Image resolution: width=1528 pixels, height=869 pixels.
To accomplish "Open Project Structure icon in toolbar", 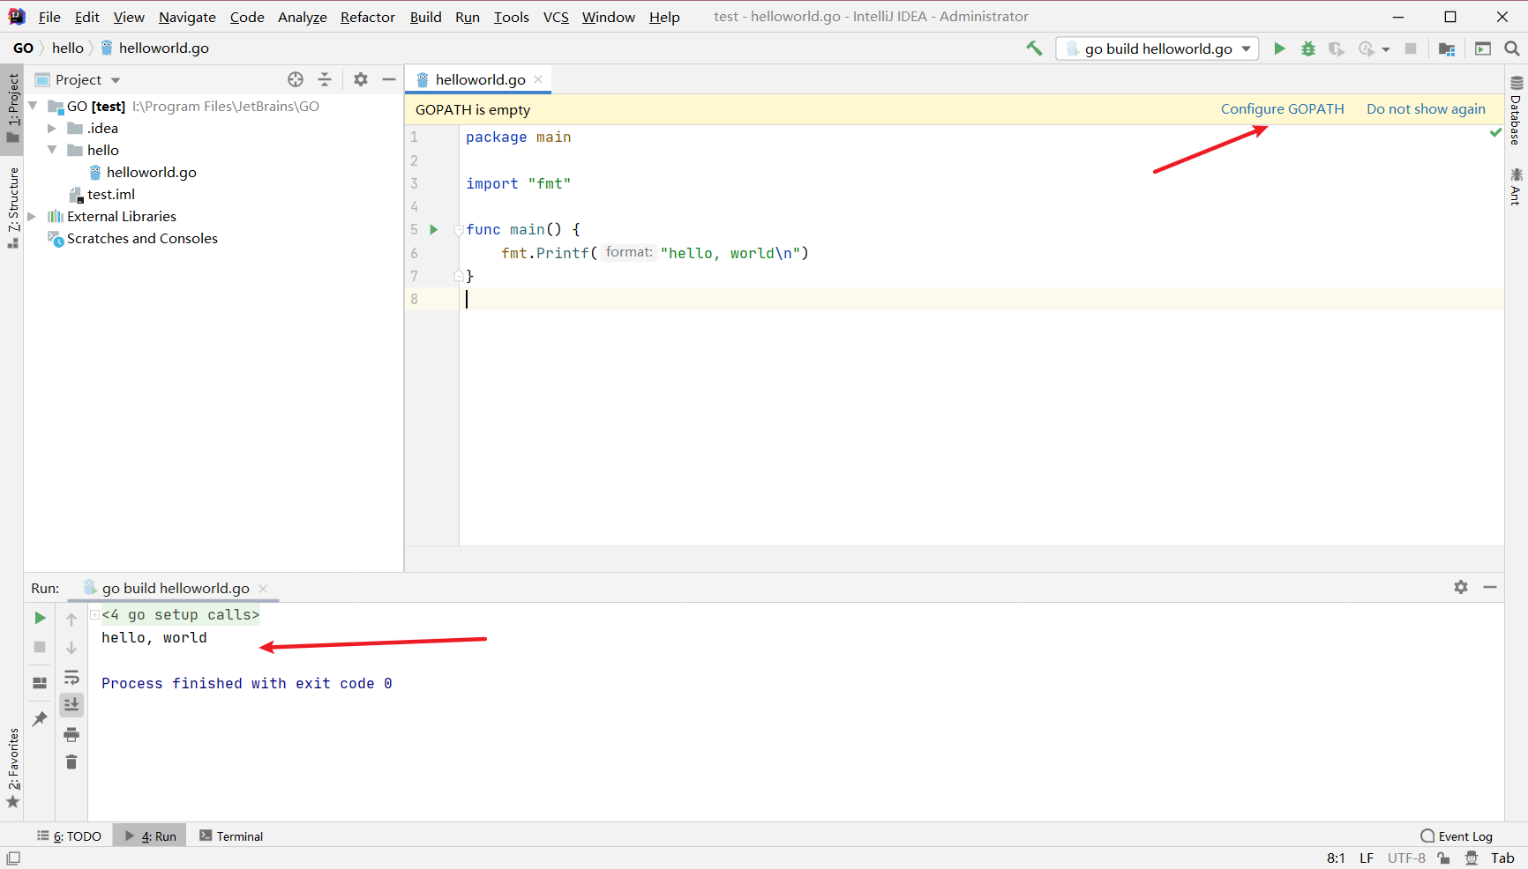I will click(1447, 48).
